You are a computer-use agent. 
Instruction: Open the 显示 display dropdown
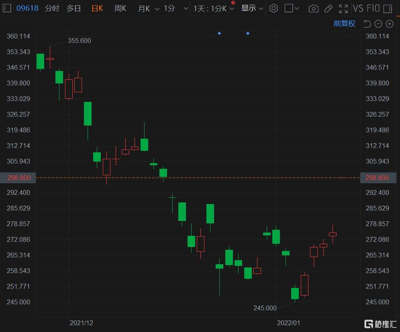tap(252, 8)
